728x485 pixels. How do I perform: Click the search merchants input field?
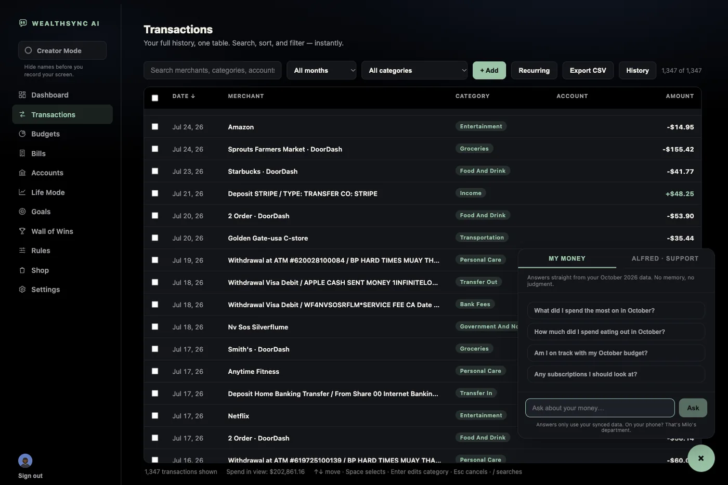(x=213, y=70)
